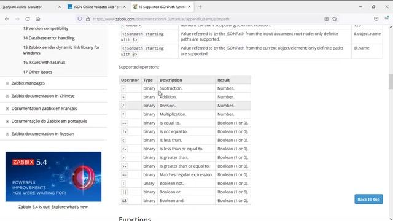Click the Zabbix 5.4 promotional banner

53,176
